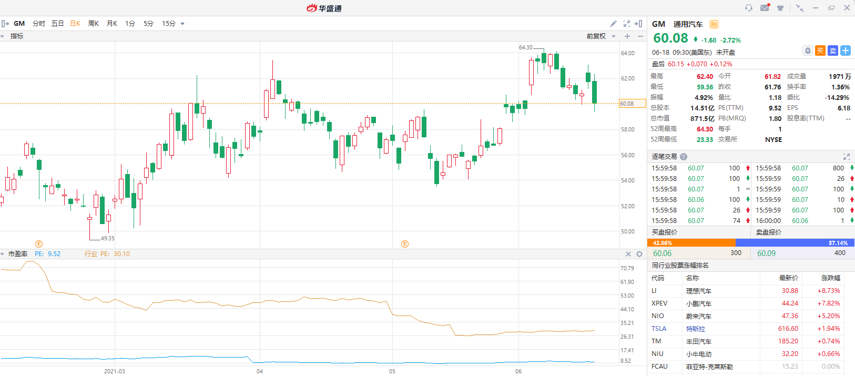
Task: Click the 同行业股票涨幅排名 heading
Action: pos(680,266)
